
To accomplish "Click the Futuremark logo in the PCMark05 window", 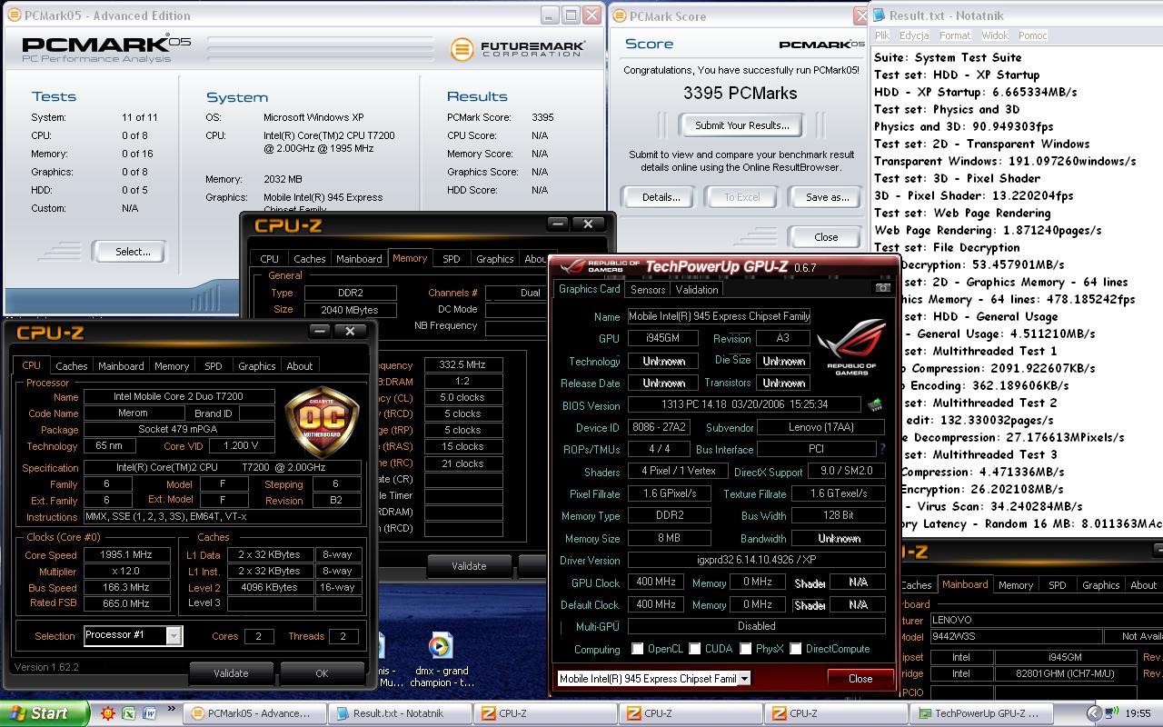I will point(517,48).
